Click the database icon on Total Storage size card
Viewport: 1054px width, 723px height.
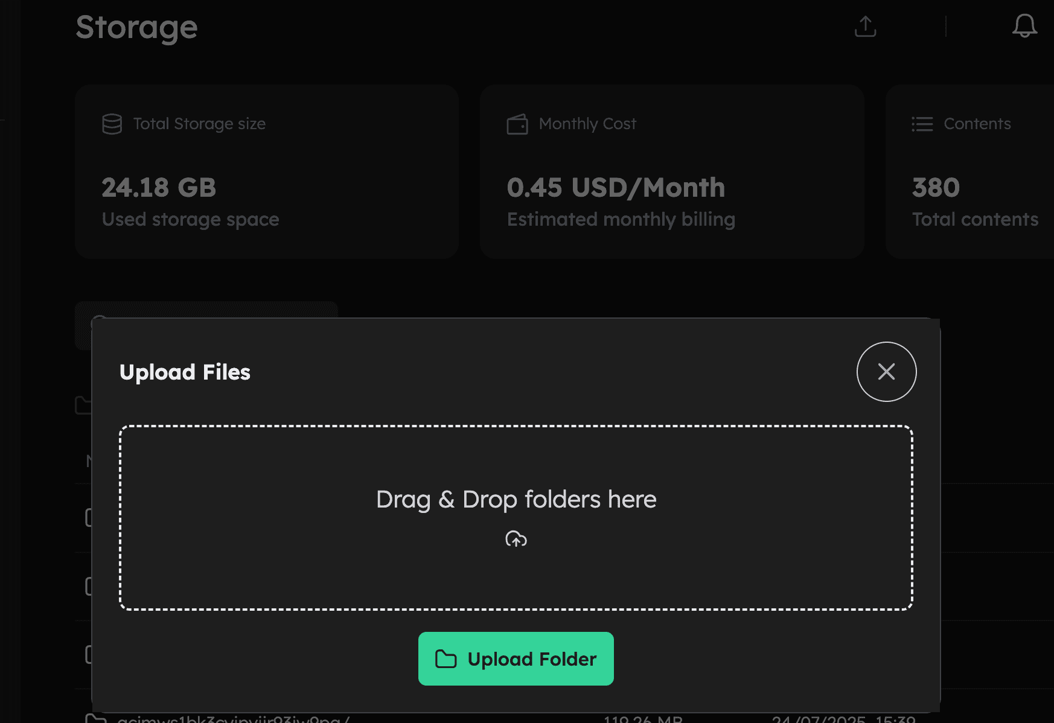[x=112, y=124]
